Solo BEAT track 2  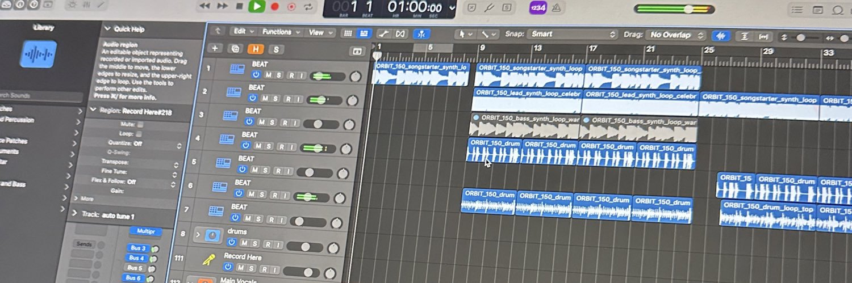[x=275, y=99]
